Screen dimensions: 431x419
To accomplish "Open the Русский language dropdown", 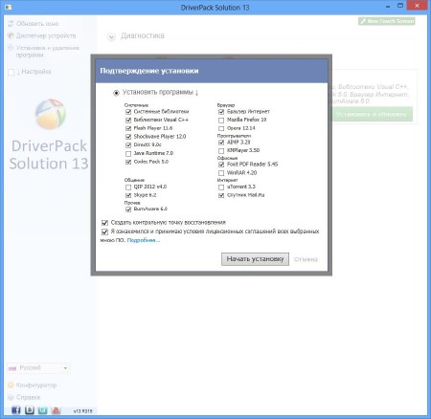I will coord(38,368).
